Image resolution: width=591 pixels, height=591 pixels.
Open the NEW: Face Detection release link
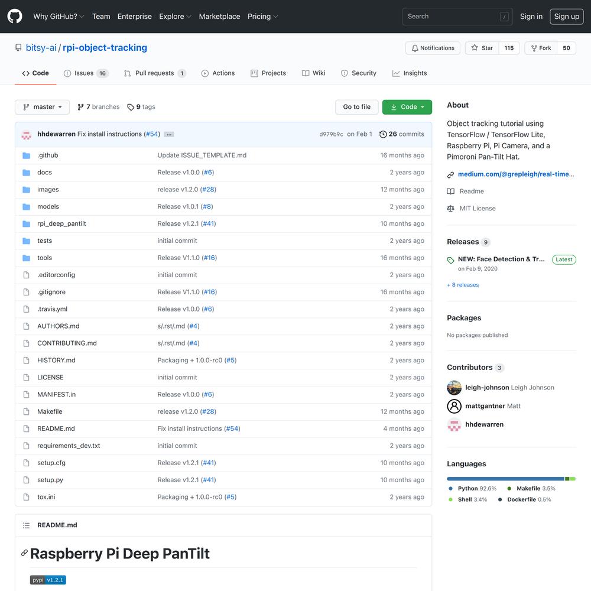(x=501, y=259)
